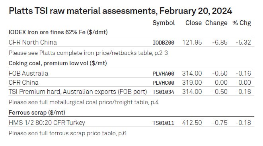Click the TS01011 ferrous scrap symbol
Viewport: 263px width, 146px height.
coord(163,123)
